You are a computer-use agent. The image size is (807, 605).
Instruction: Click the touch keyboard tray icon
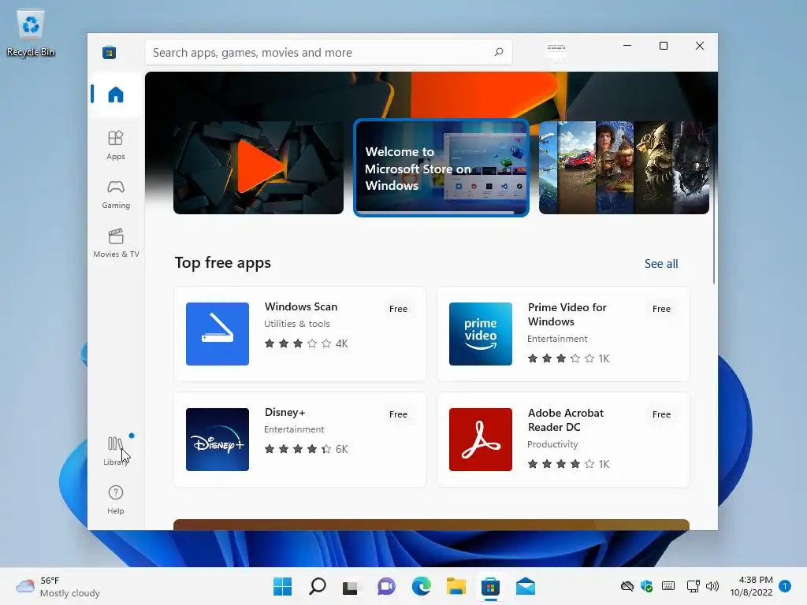coord(668,586)
